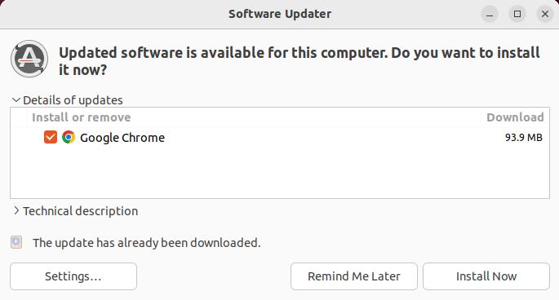The height and width of the screenshot is (300, 559).
Task: Maximize the Software Updater window
Action: [x=517, y=14]
